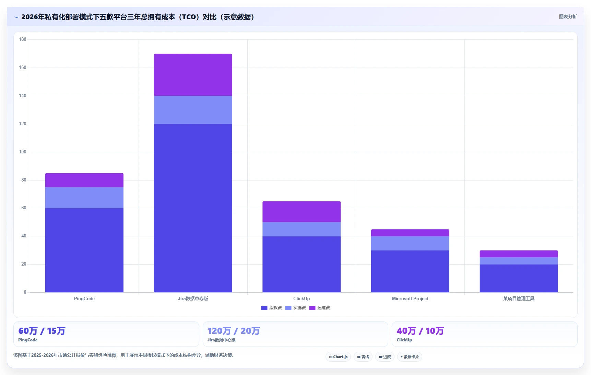The height and width of the screenshot is (375, 591).
Task: Click ClickUp's light blue 实施费 segment
Action: 302,229
